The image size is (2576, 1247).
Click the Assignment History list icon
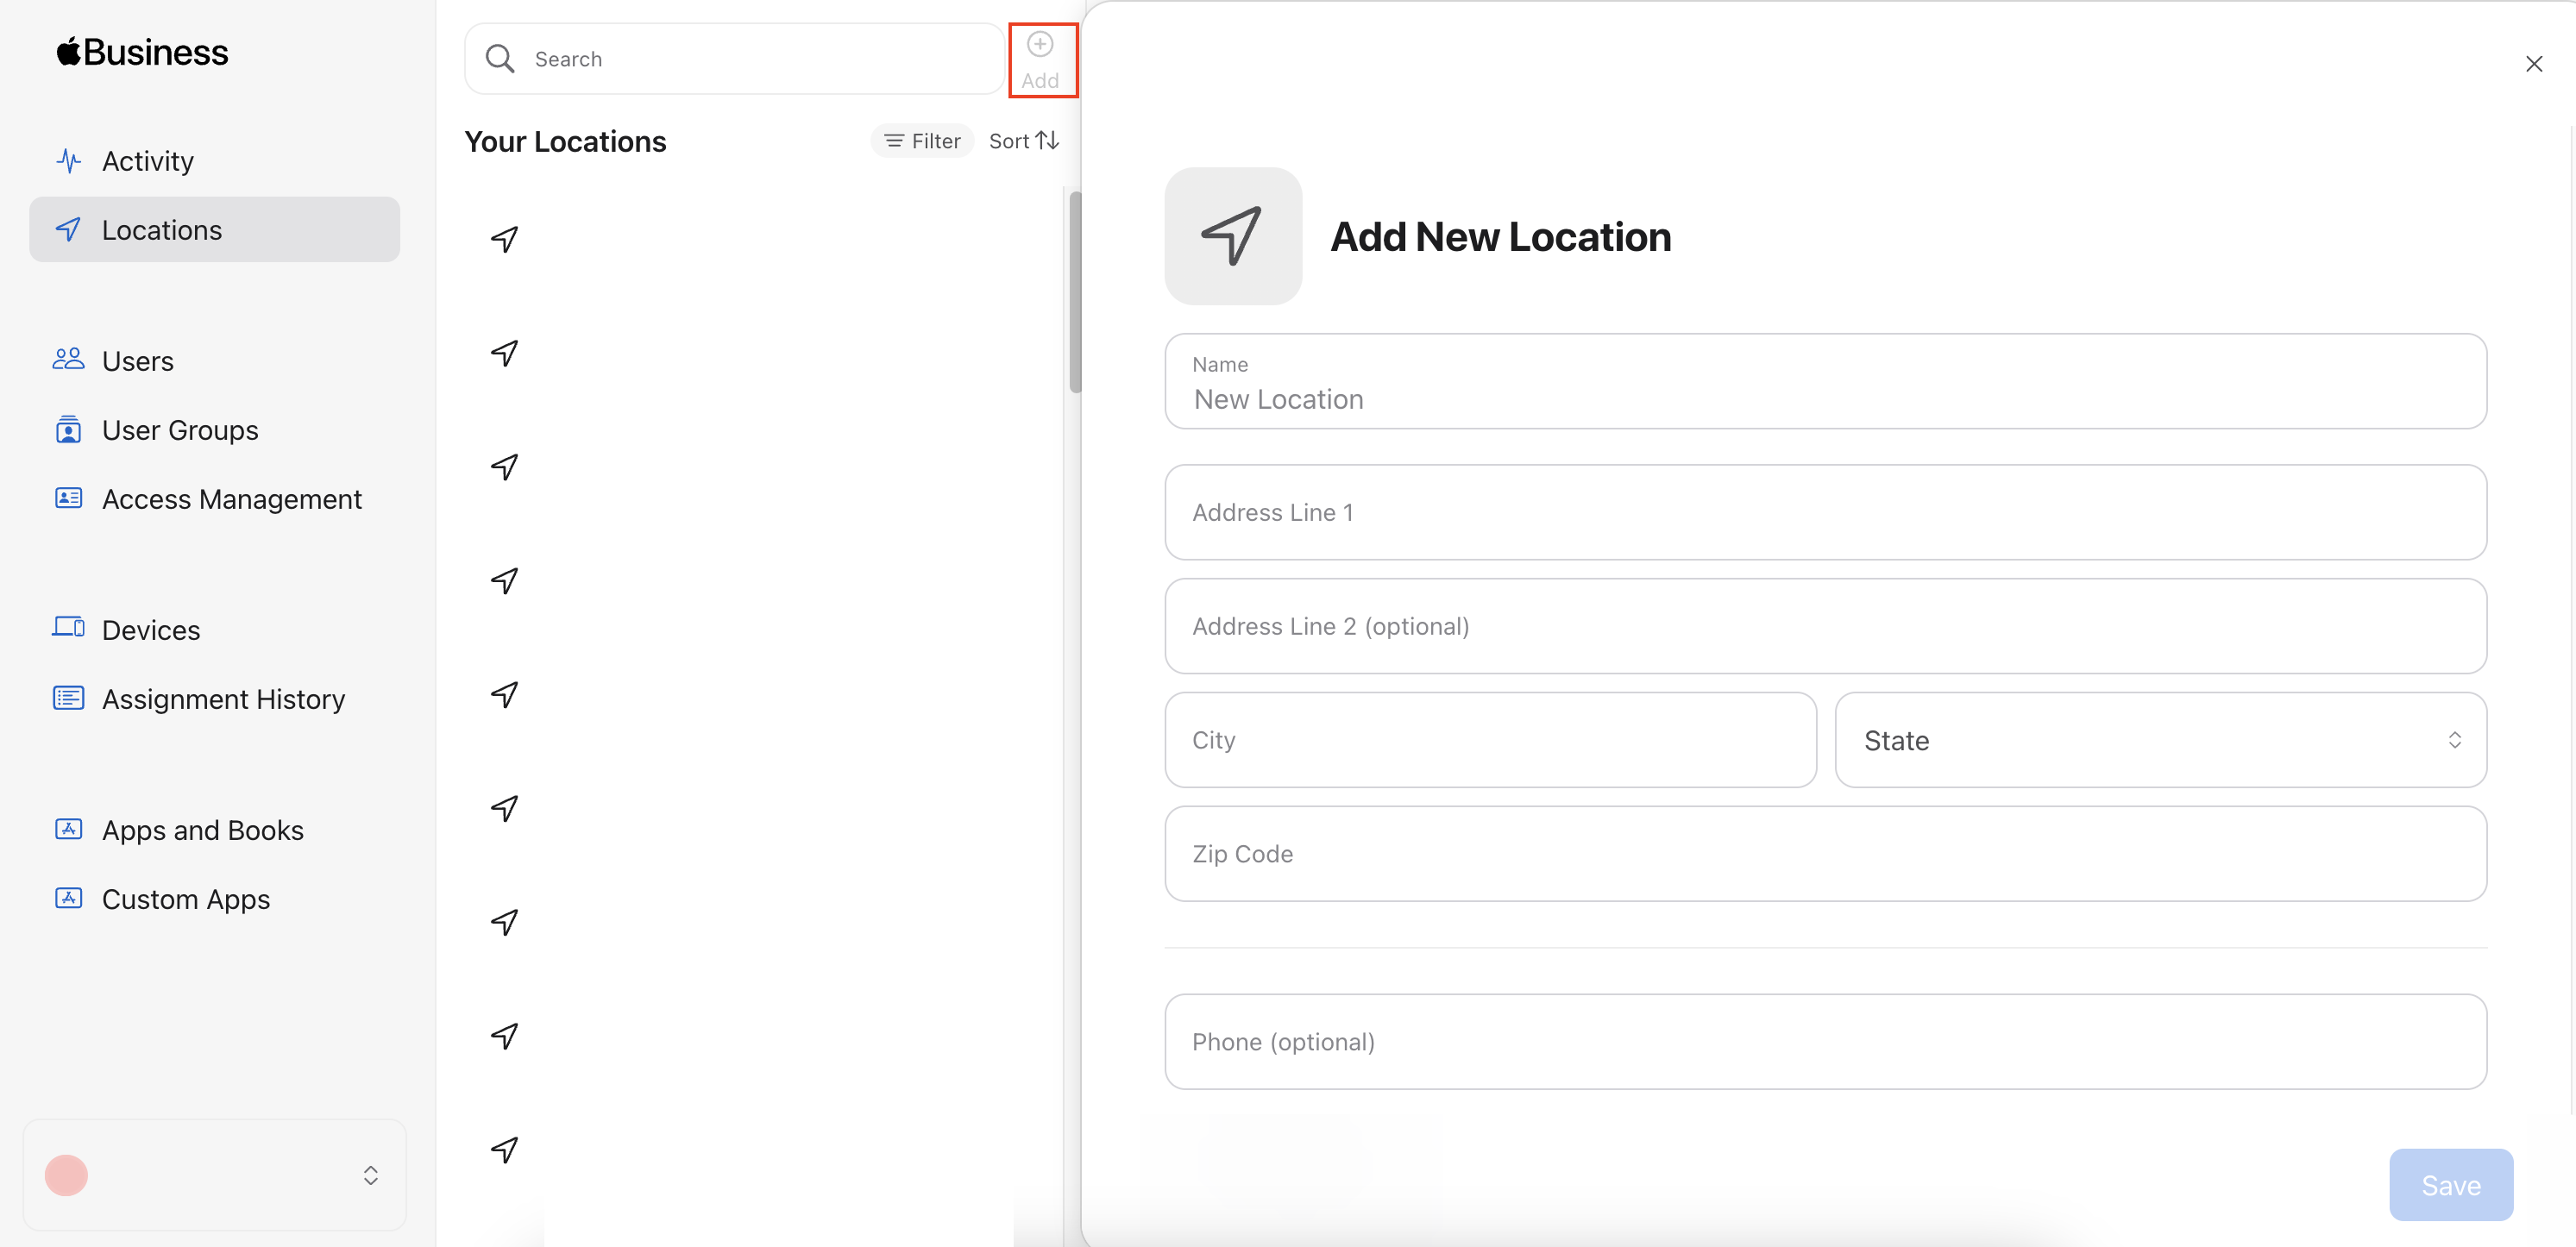pos(68,698)
